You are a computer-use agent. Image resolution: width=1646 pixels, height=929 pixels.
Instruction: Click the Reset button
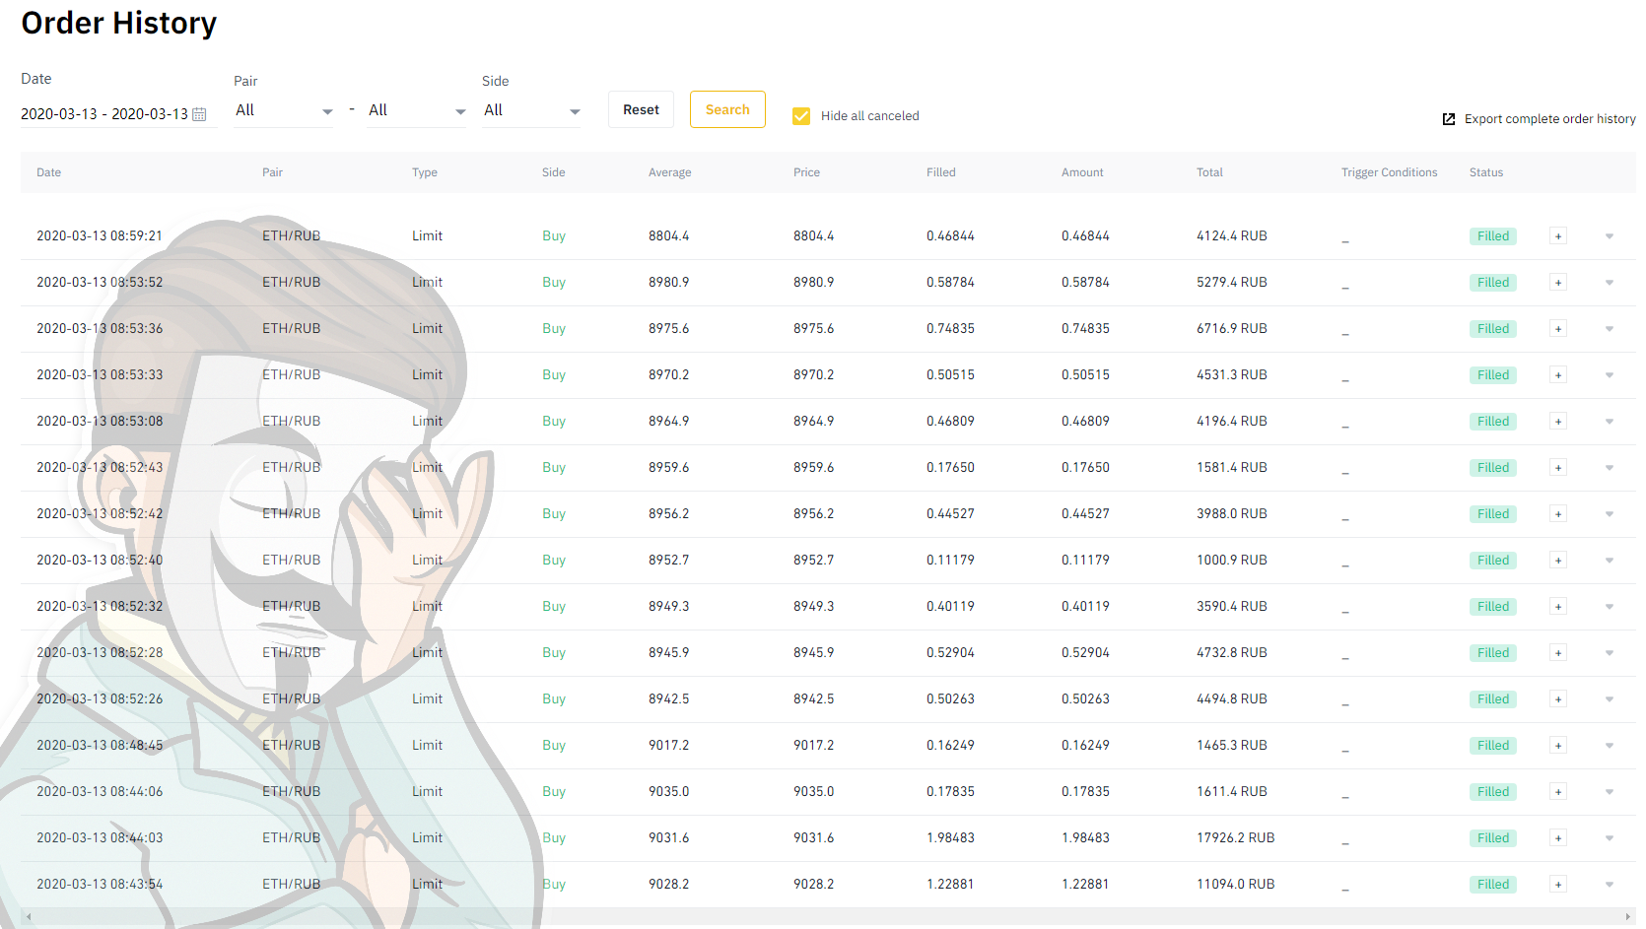tap(641, 109)
